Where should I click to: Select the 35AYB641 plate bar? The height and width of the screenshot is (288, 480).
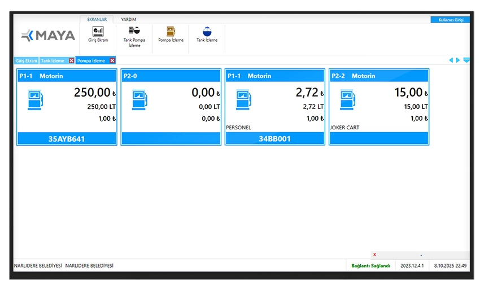[x=67, y=138]
